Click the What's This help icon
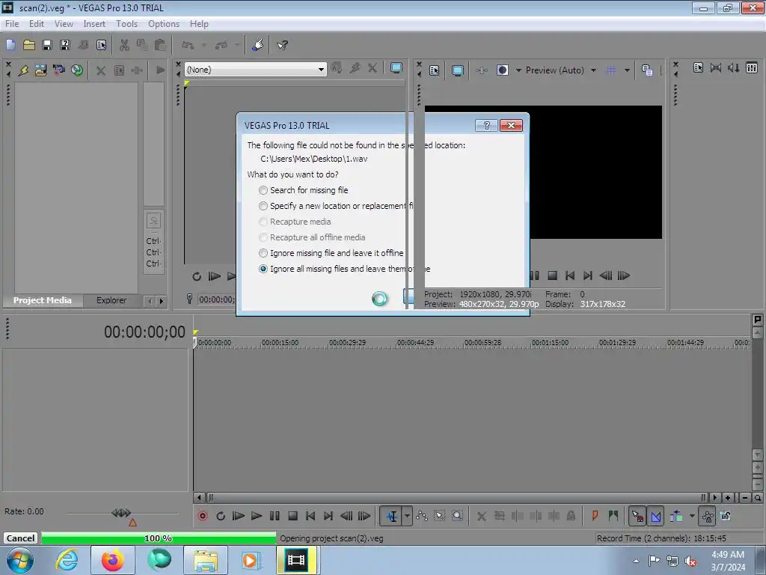This screenshot has height=575, width=766. [282, 45]
